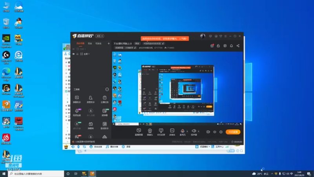Click the padlock icon in the stream header
Viewport: 314px width, 177px height.
(218, 46)
